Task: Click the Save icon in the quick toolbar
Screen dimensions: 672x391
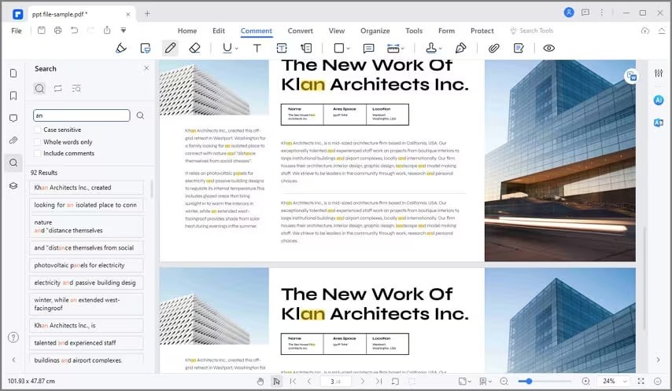Action: tap(42, 31)
